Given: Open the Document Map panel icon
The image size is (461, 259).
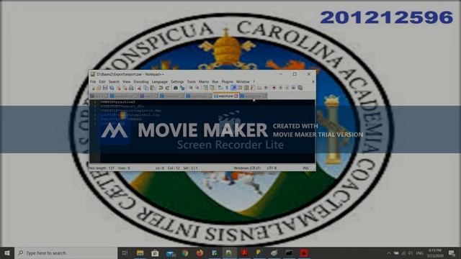Looking at the screenshot, I should pos(246,88).
